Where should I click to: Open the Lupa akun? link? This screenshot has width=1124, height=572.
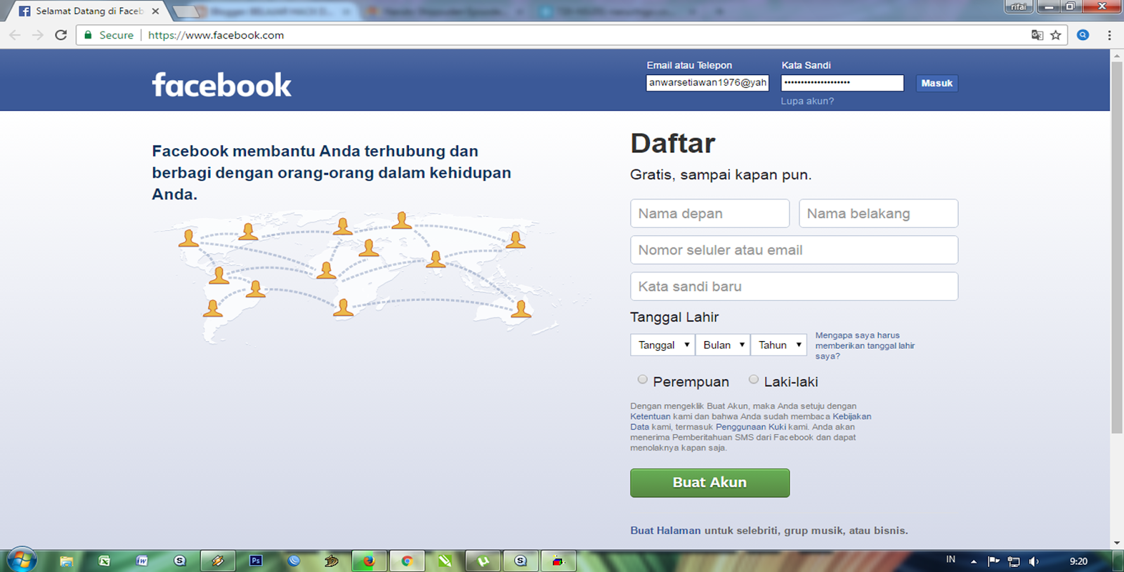coord(807,101)
